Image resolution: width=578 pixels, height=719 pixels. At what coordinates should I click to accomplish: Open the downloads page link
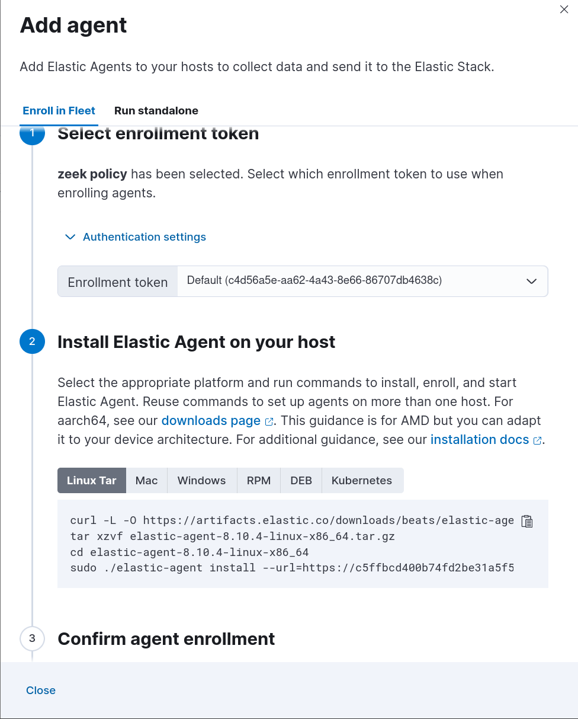pos(211,421)
